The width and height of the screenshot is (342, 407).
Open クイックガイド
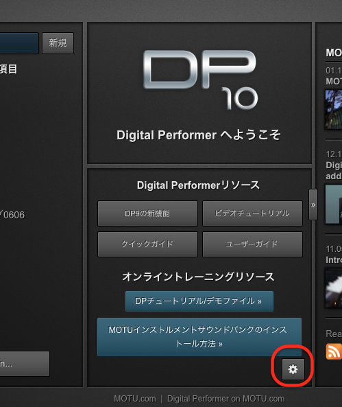[147, 244]
